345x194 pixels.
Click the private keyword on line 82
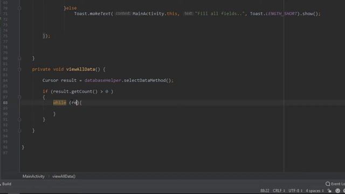(x=41, y=70)
